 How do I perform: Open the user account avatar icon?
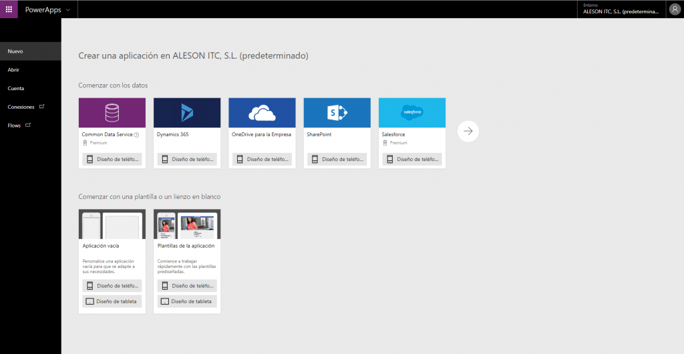pyautogui.click(x=675, y=9)
